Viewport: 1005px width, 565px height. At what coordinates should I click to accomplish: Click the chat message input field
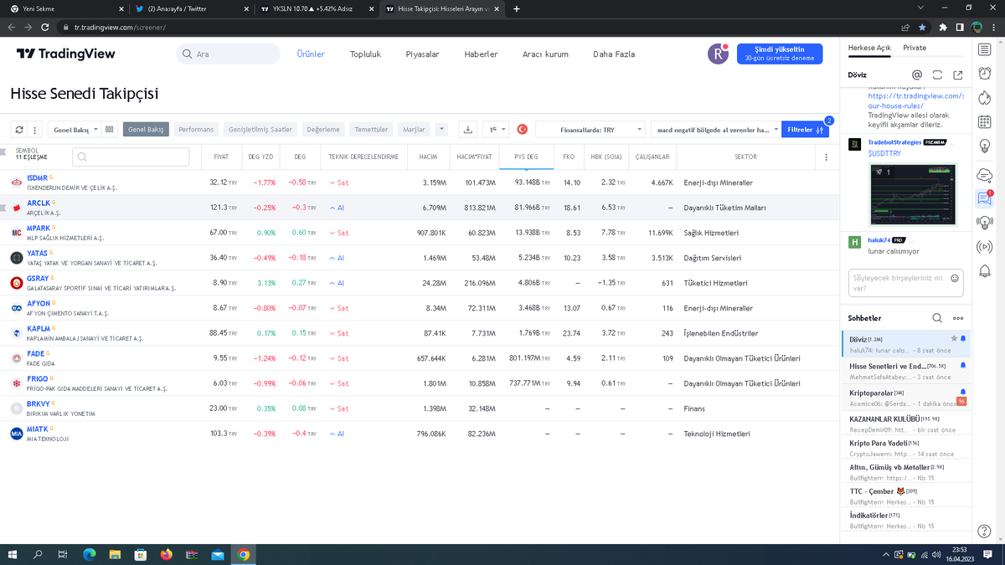pos(905,283)
